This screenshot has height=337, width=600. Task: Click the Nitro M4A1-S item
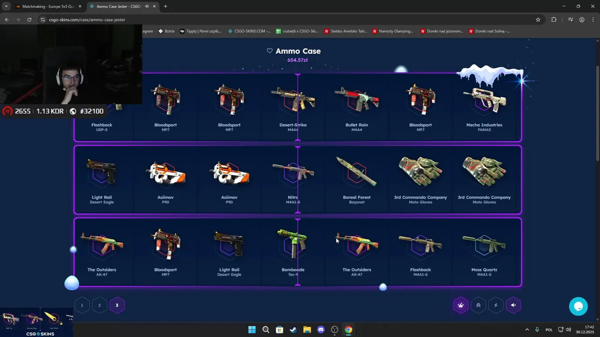click(x=293, y=180)
